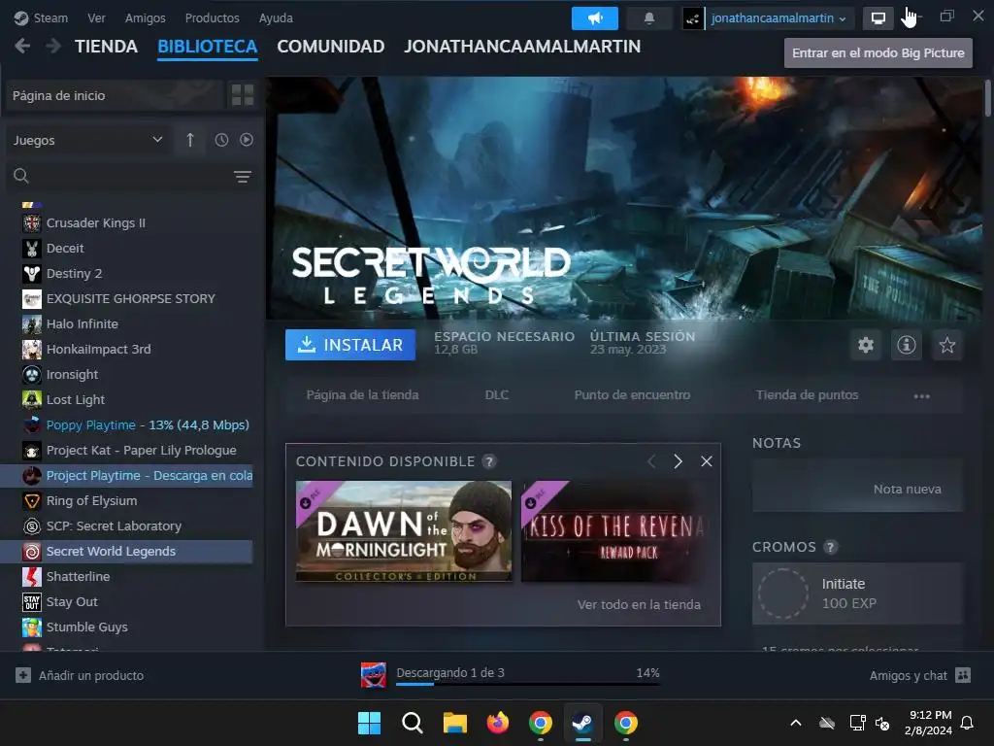Switch to the BIBLIOTECA tab

[x=208, y=47]
